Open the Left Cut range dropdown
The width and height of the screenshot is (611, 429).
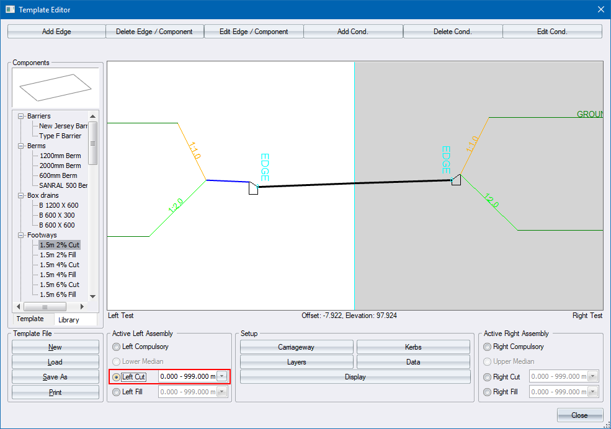[221, 377]
